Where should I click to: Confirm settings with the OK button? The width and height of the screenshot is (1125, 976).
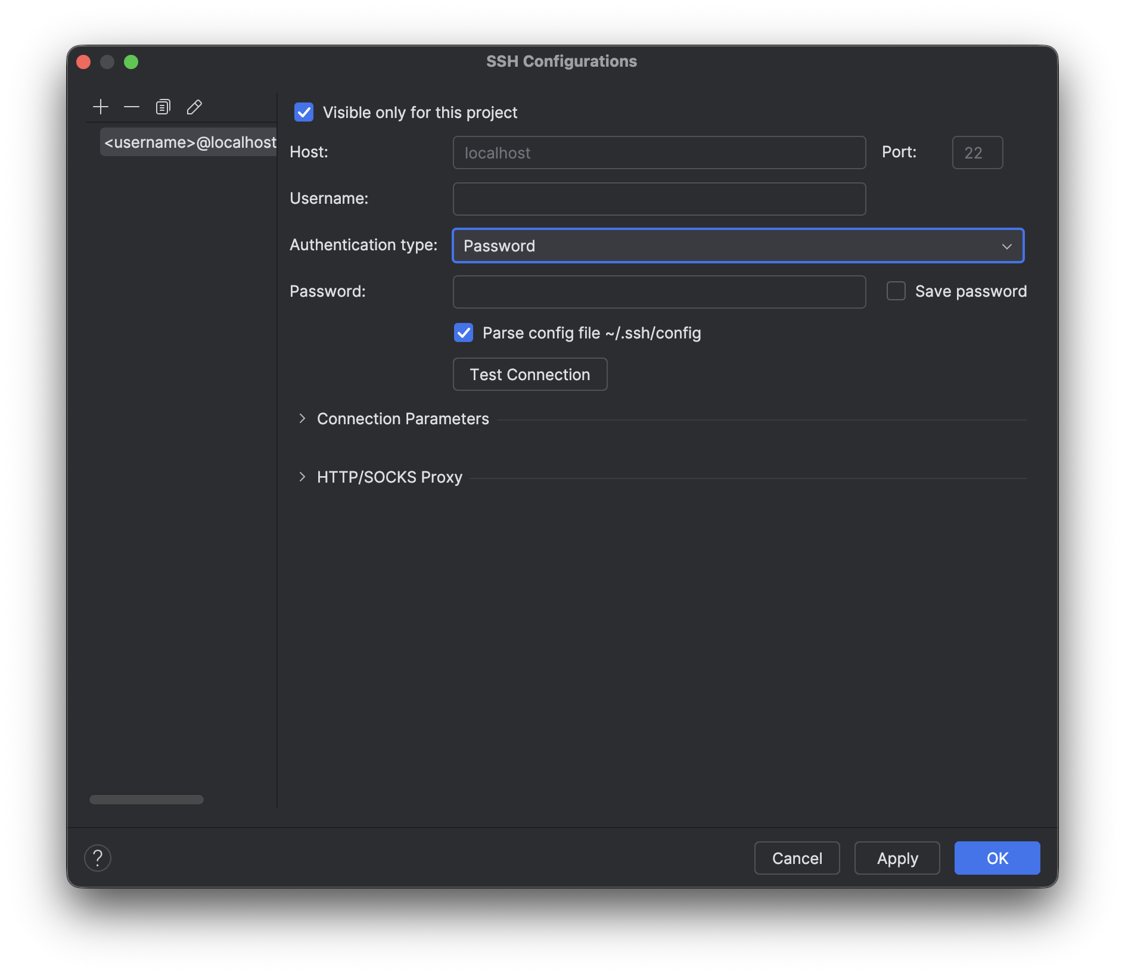(996, 858)
